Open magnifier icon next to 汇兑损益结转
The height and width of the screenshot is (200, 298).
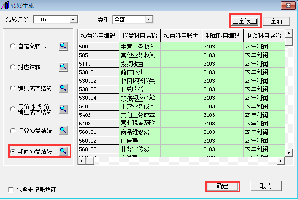(63, 130)
